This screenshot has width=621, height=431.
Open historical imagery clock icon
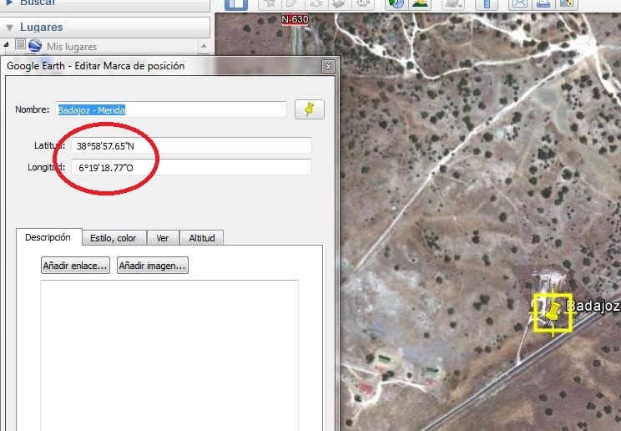pos(396,3)
